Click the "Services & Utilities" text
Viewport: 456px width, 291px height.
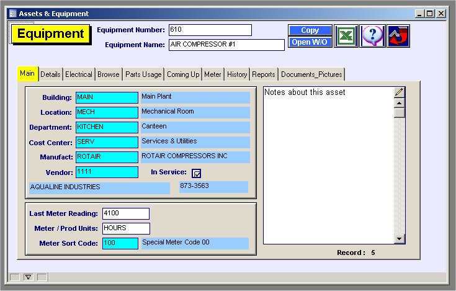tap(169, 141)
